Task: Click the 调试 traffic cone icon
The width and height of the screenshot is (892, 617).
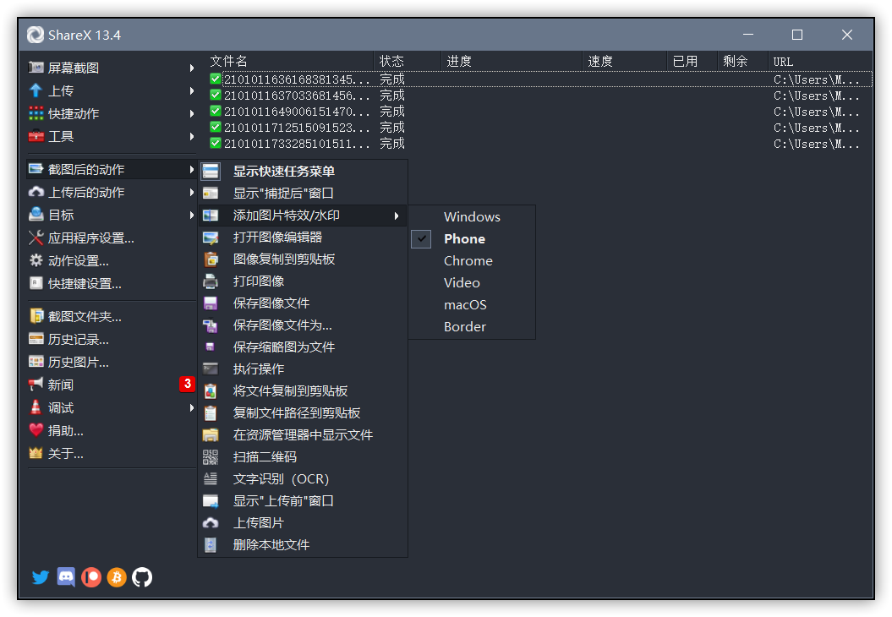Action: tap(36, 407)
